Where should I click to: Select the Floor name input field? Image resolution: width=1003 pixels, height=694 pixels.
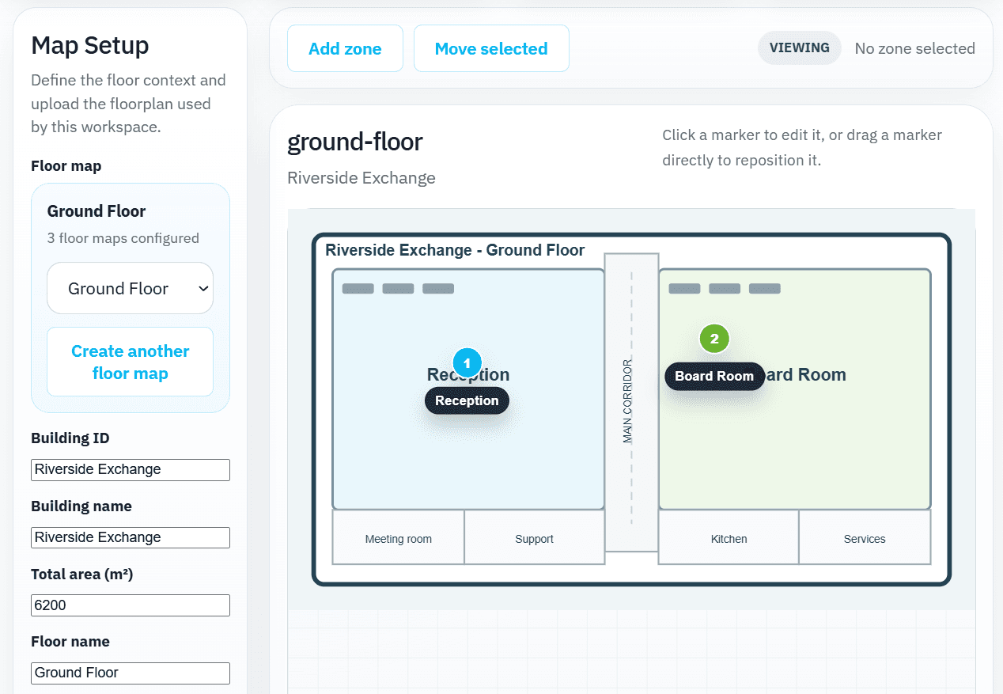[131, 673]
